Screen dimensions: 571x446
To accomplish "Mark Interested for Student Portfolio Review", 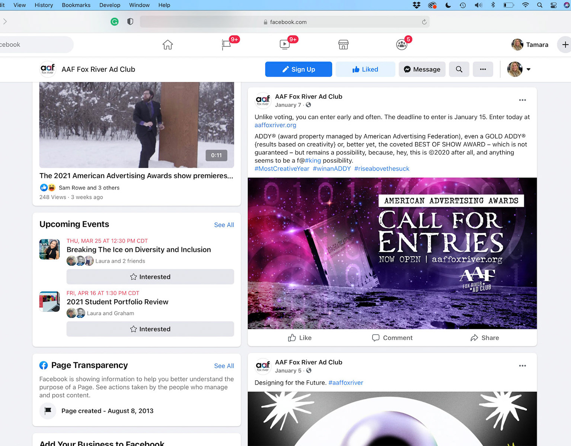I will (150, 329).
